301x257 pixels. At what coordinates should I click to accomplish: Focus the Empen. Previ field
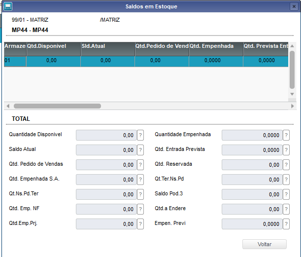point(252,224)
